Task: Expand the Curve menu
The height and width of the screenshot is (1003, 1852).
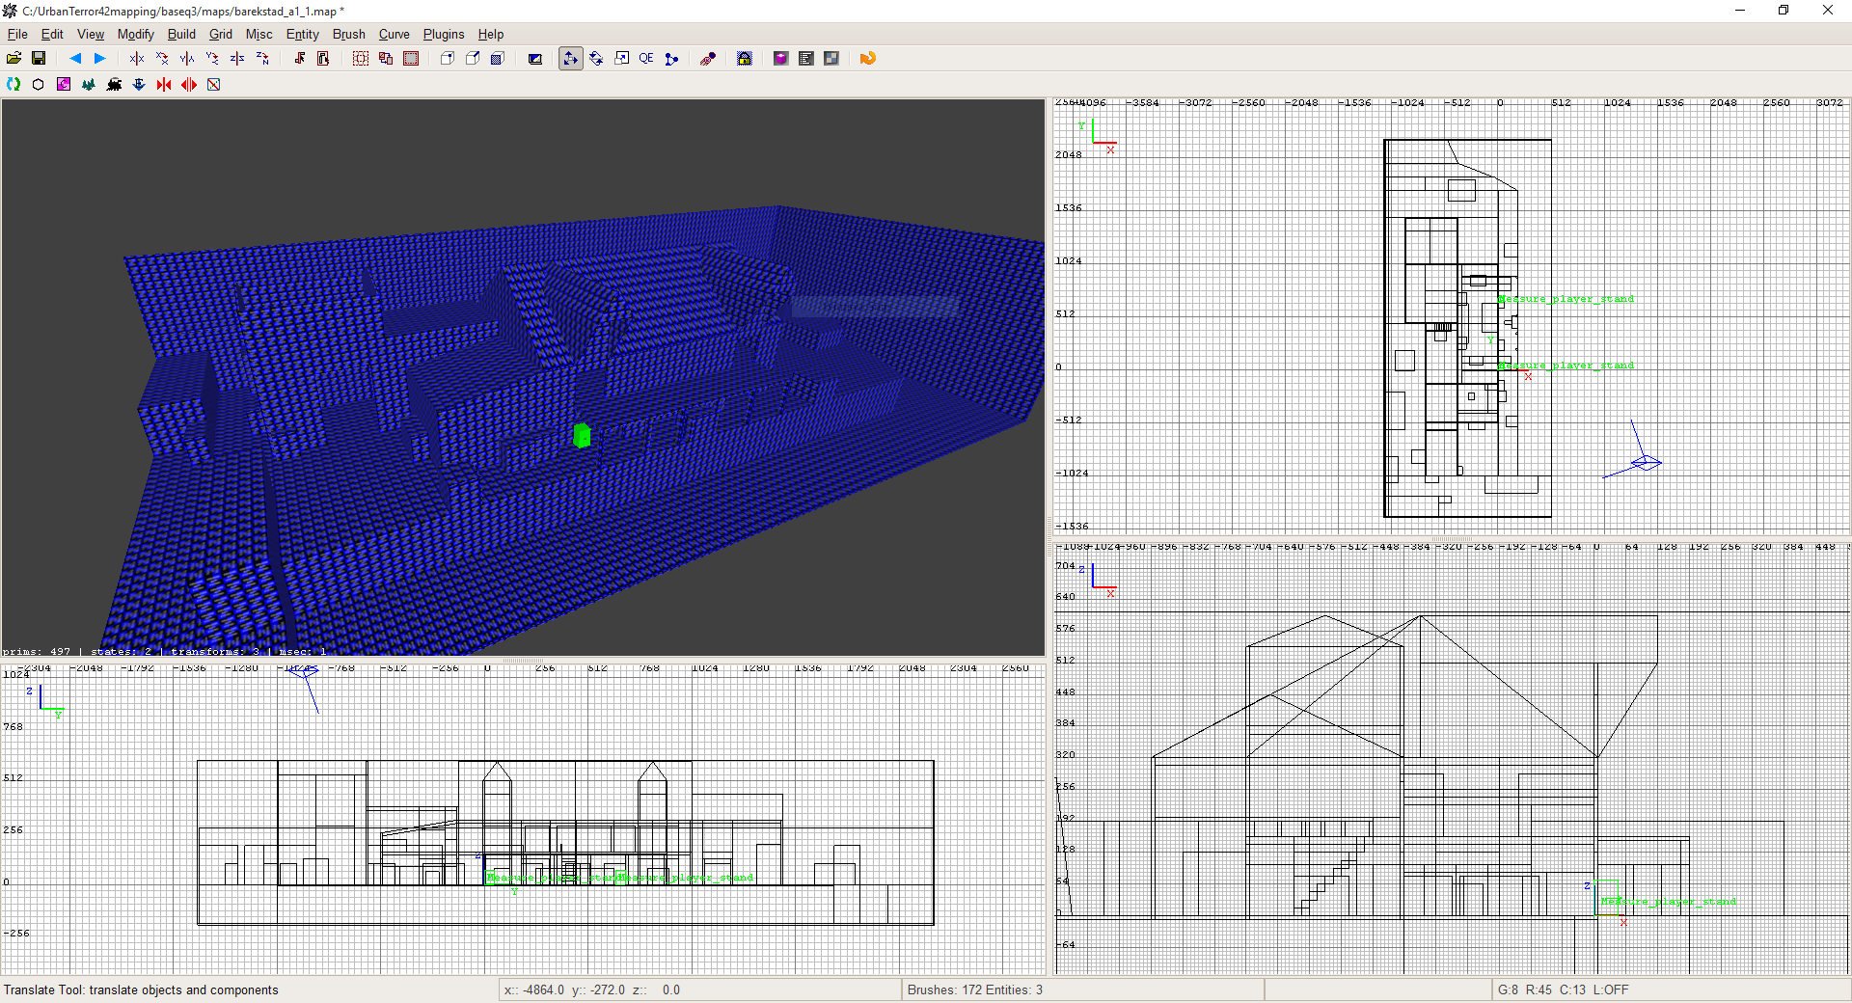Action: 394,34
